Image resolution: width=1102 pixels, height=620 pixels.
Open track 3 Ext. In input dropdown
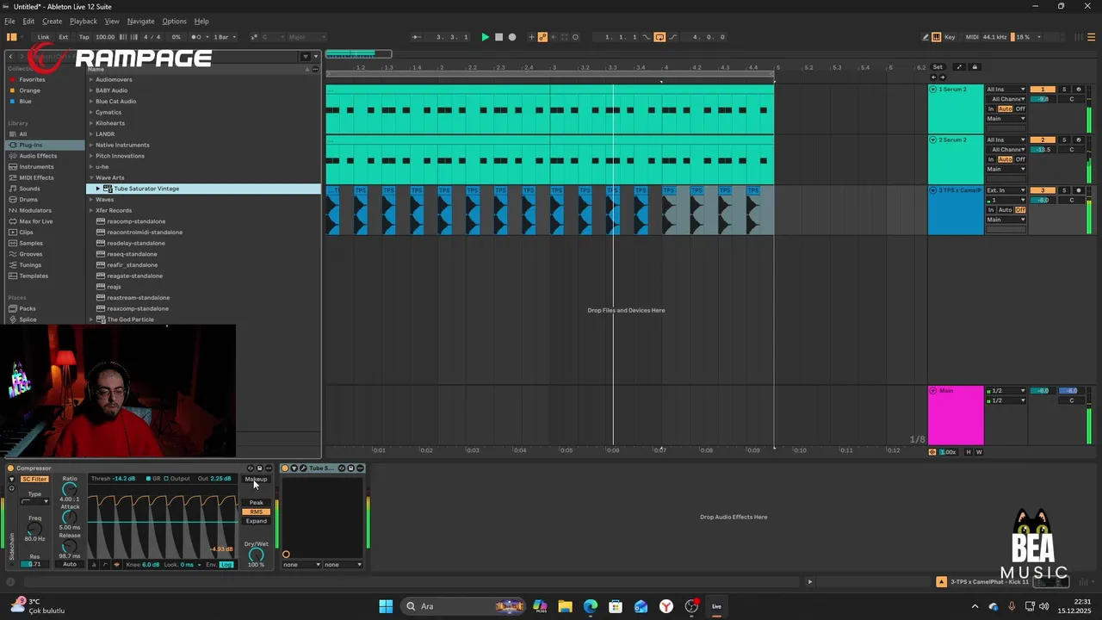1006,190
